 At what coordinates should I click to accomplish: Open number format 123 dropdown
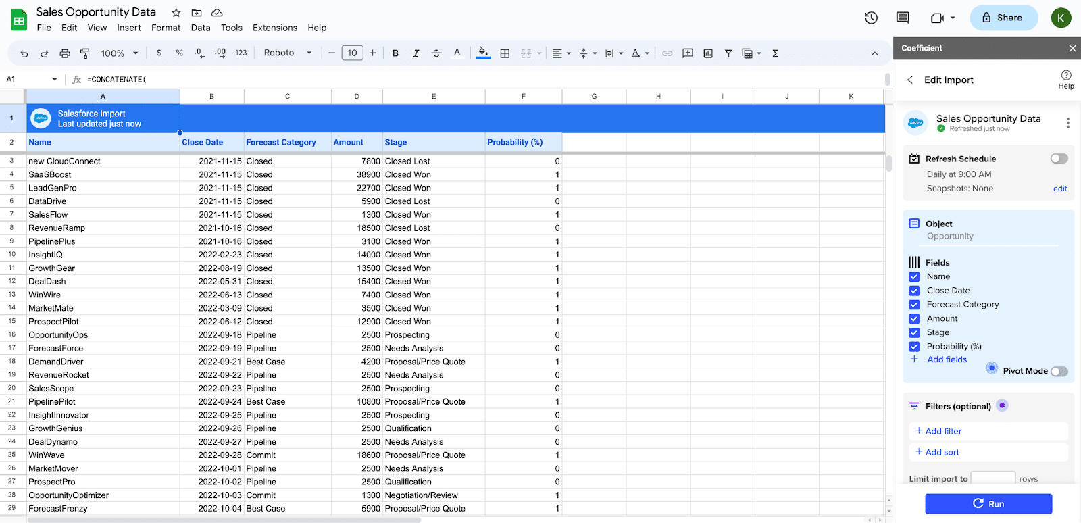click(241, 53)
